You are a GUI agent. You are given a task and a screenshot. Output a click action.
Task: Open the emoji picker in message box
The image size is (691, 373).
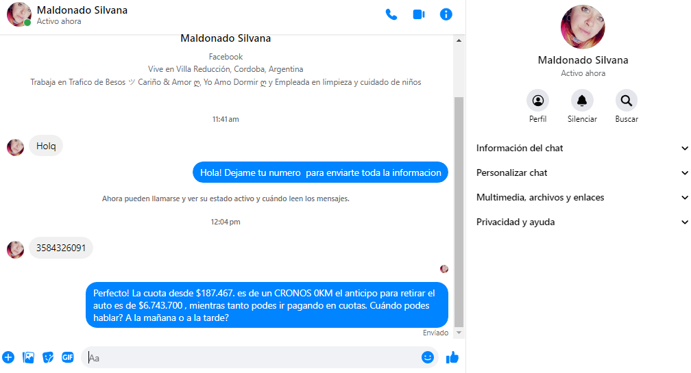coord(428,357)
